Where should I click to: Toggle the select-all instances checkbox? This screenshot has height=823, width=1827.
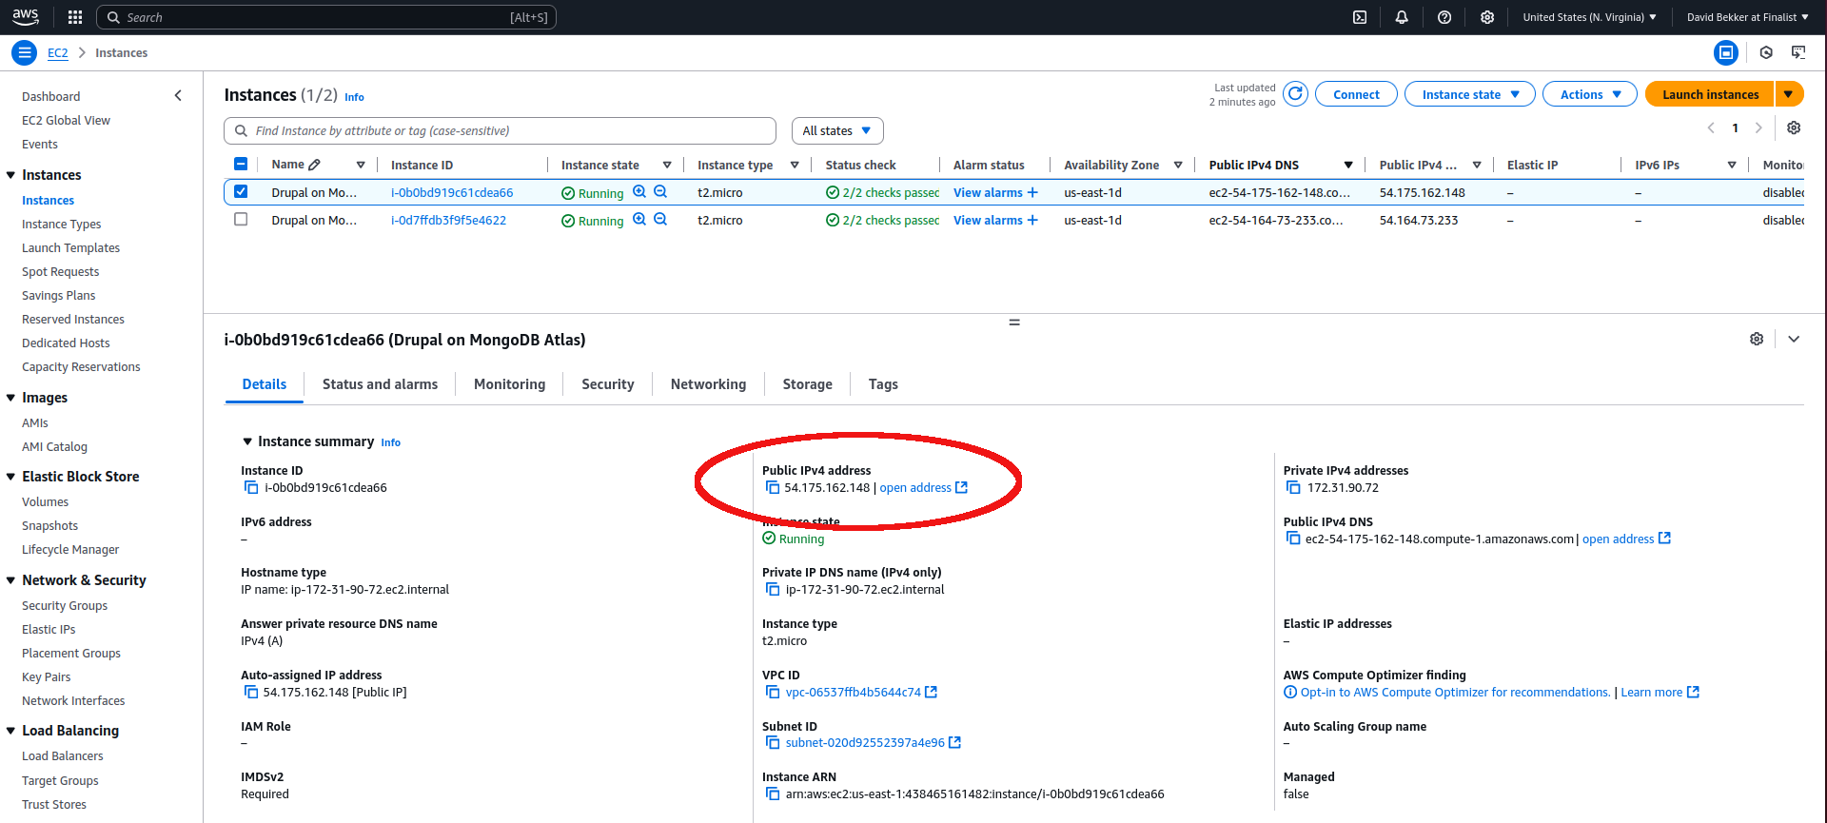point(241,164)
